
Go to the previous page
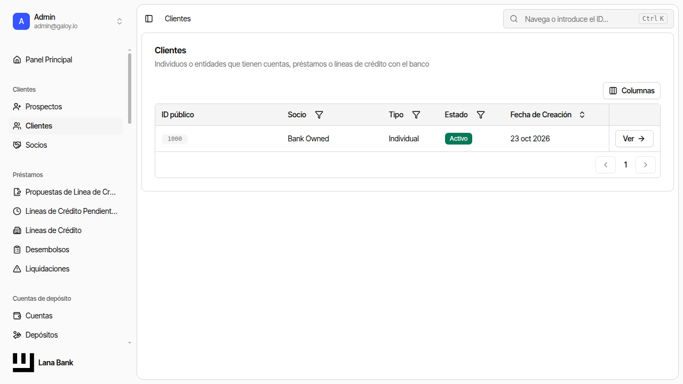point(606,165)
